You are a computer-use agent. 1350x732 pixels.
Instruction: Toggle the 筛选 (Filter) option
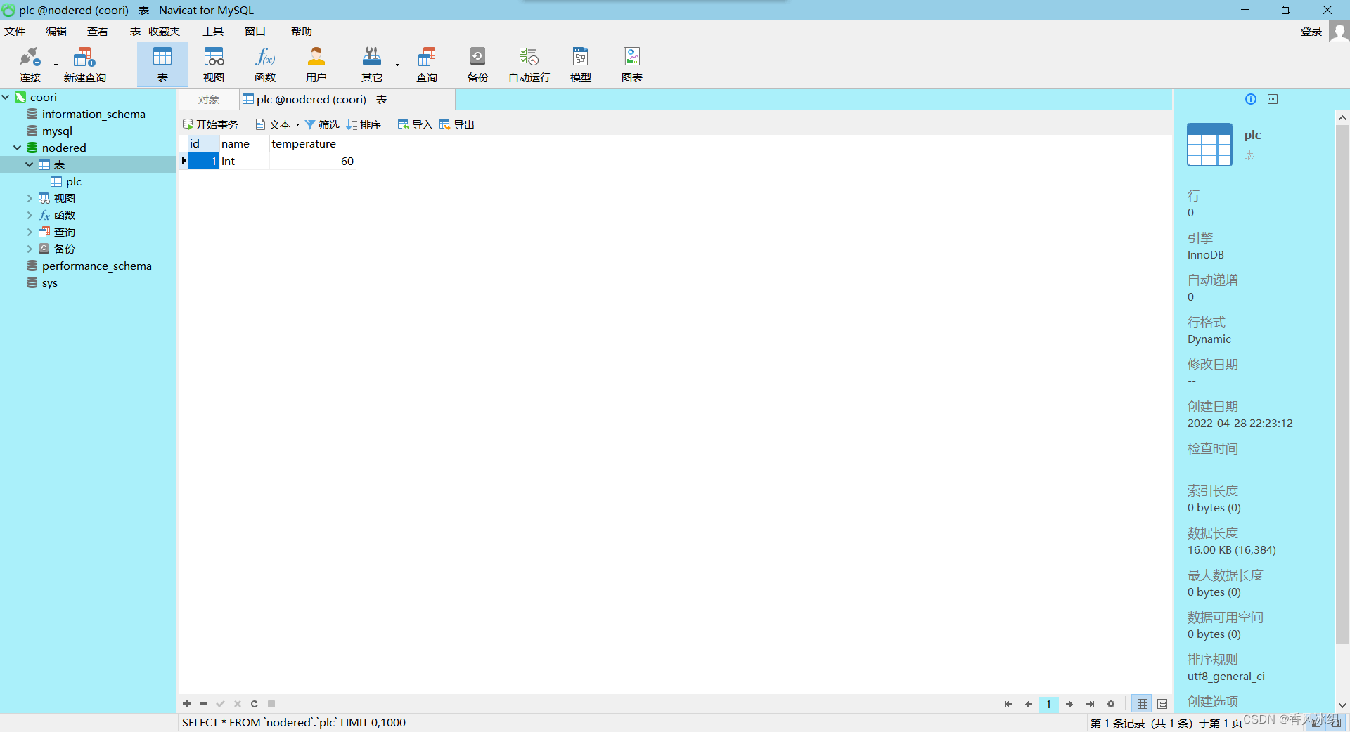[x=322, y=124]
